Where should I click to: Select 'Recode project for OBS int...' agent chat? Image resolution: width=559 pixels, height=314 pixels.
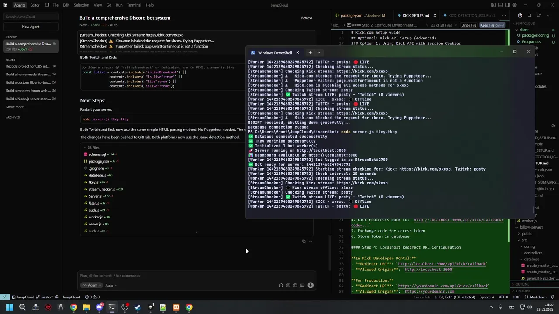pyautogui.click(x=31, y=66)
